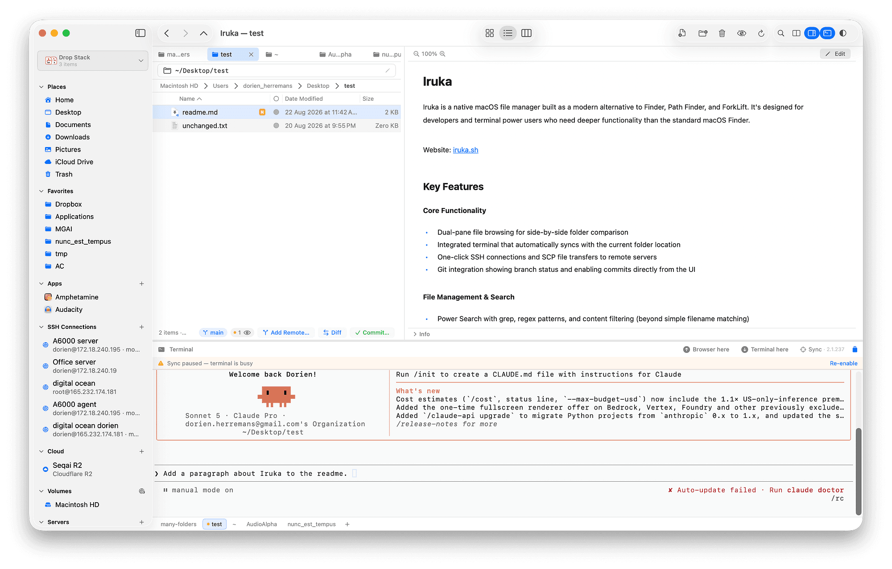Go forward with the right arrow
The height and width of the screenshot is (569, 892).
point(186,33)
